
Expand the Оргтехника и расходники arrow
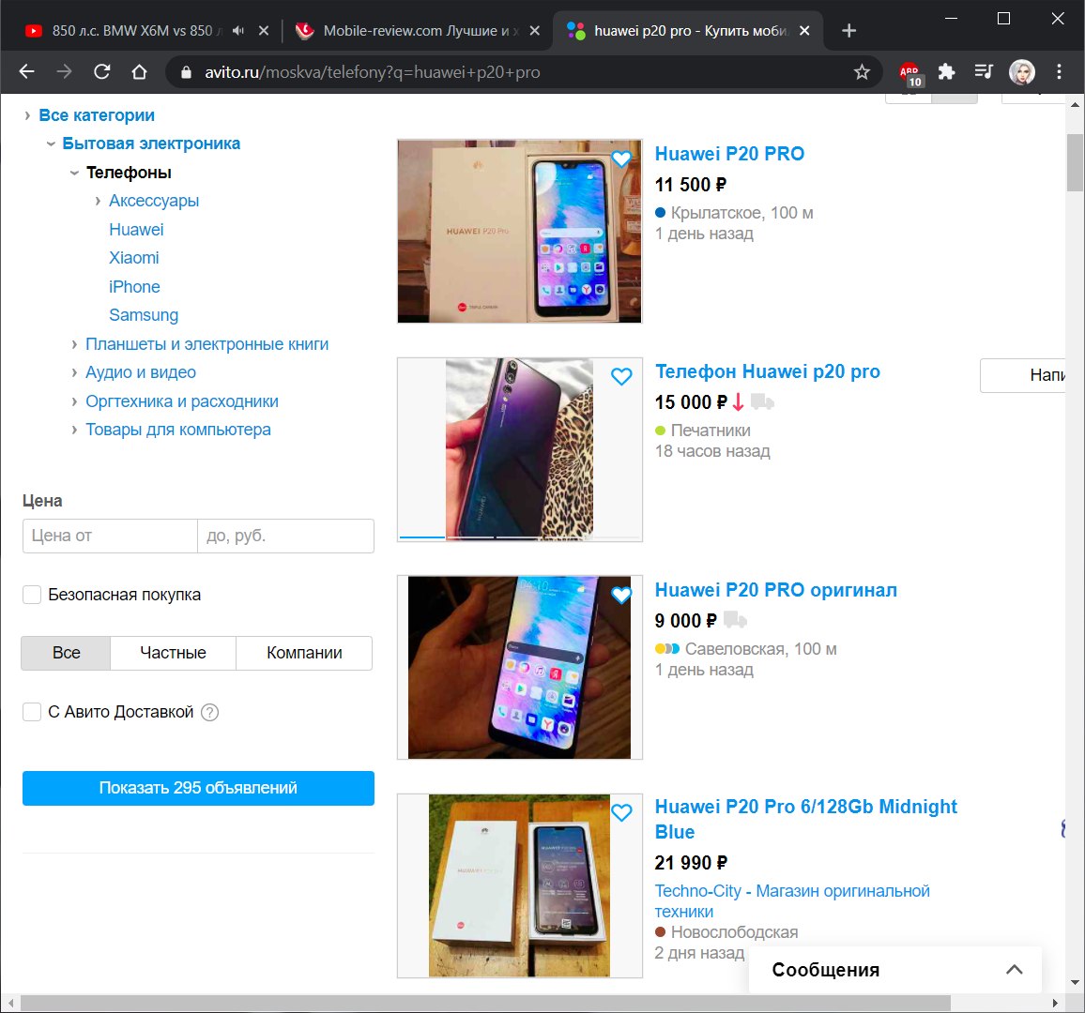(74, 401)
